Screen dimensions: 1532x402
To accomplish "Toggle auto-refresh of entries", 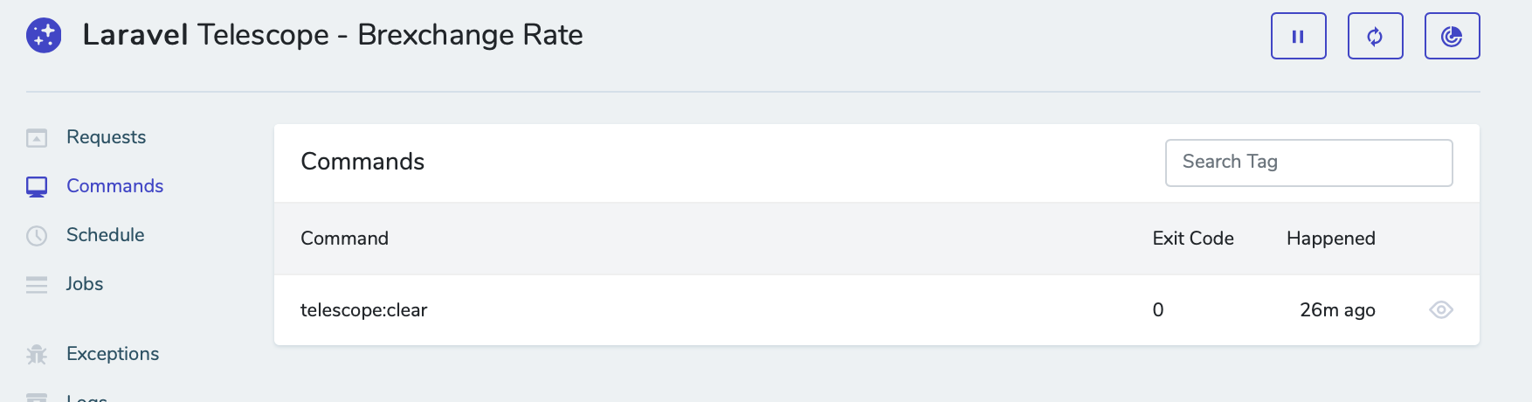I will coord(1375,36).
